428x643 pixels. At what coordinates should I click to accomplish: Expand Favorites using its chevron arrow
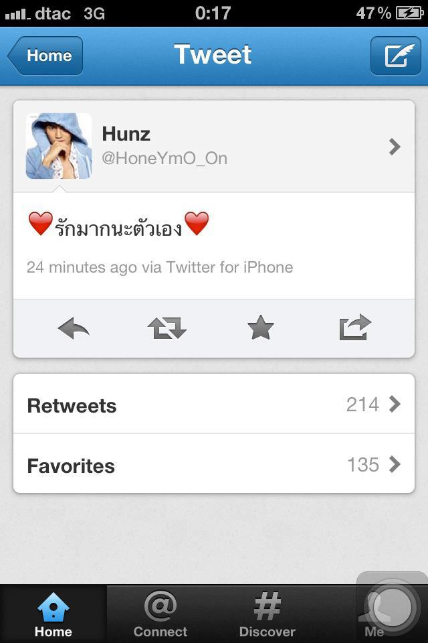tap(395, 464)
